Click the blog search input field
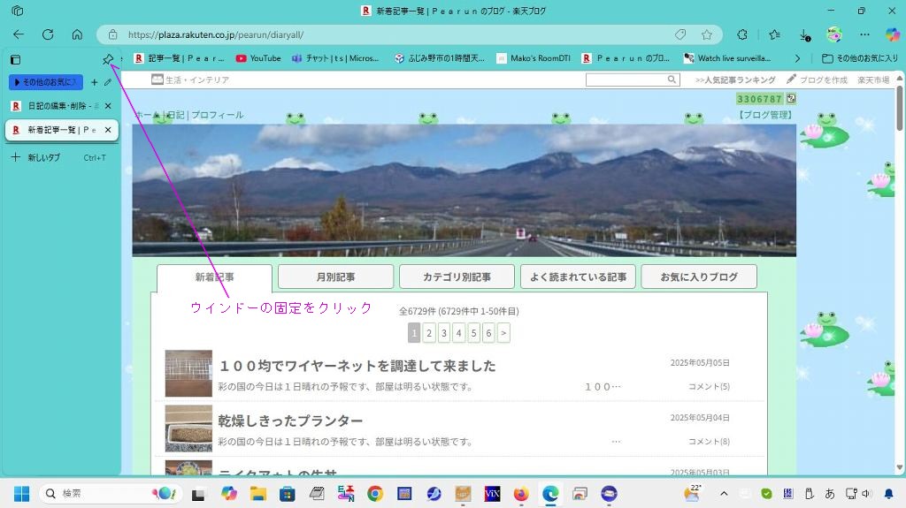The image size is (906, 508). tap(626, 80)
